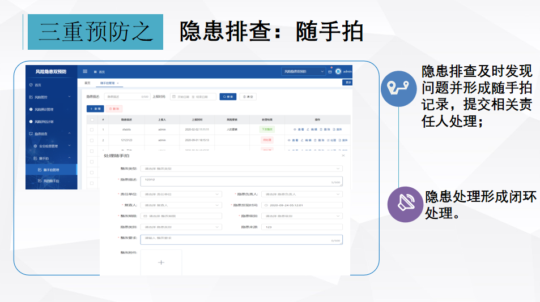Open the 整改类型 dropdown

[242, 169]
